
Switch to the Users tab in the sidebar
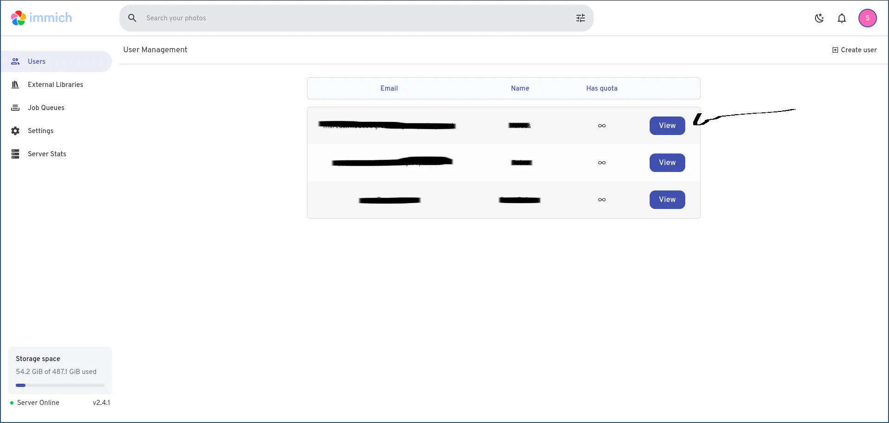tap(36, 61)
